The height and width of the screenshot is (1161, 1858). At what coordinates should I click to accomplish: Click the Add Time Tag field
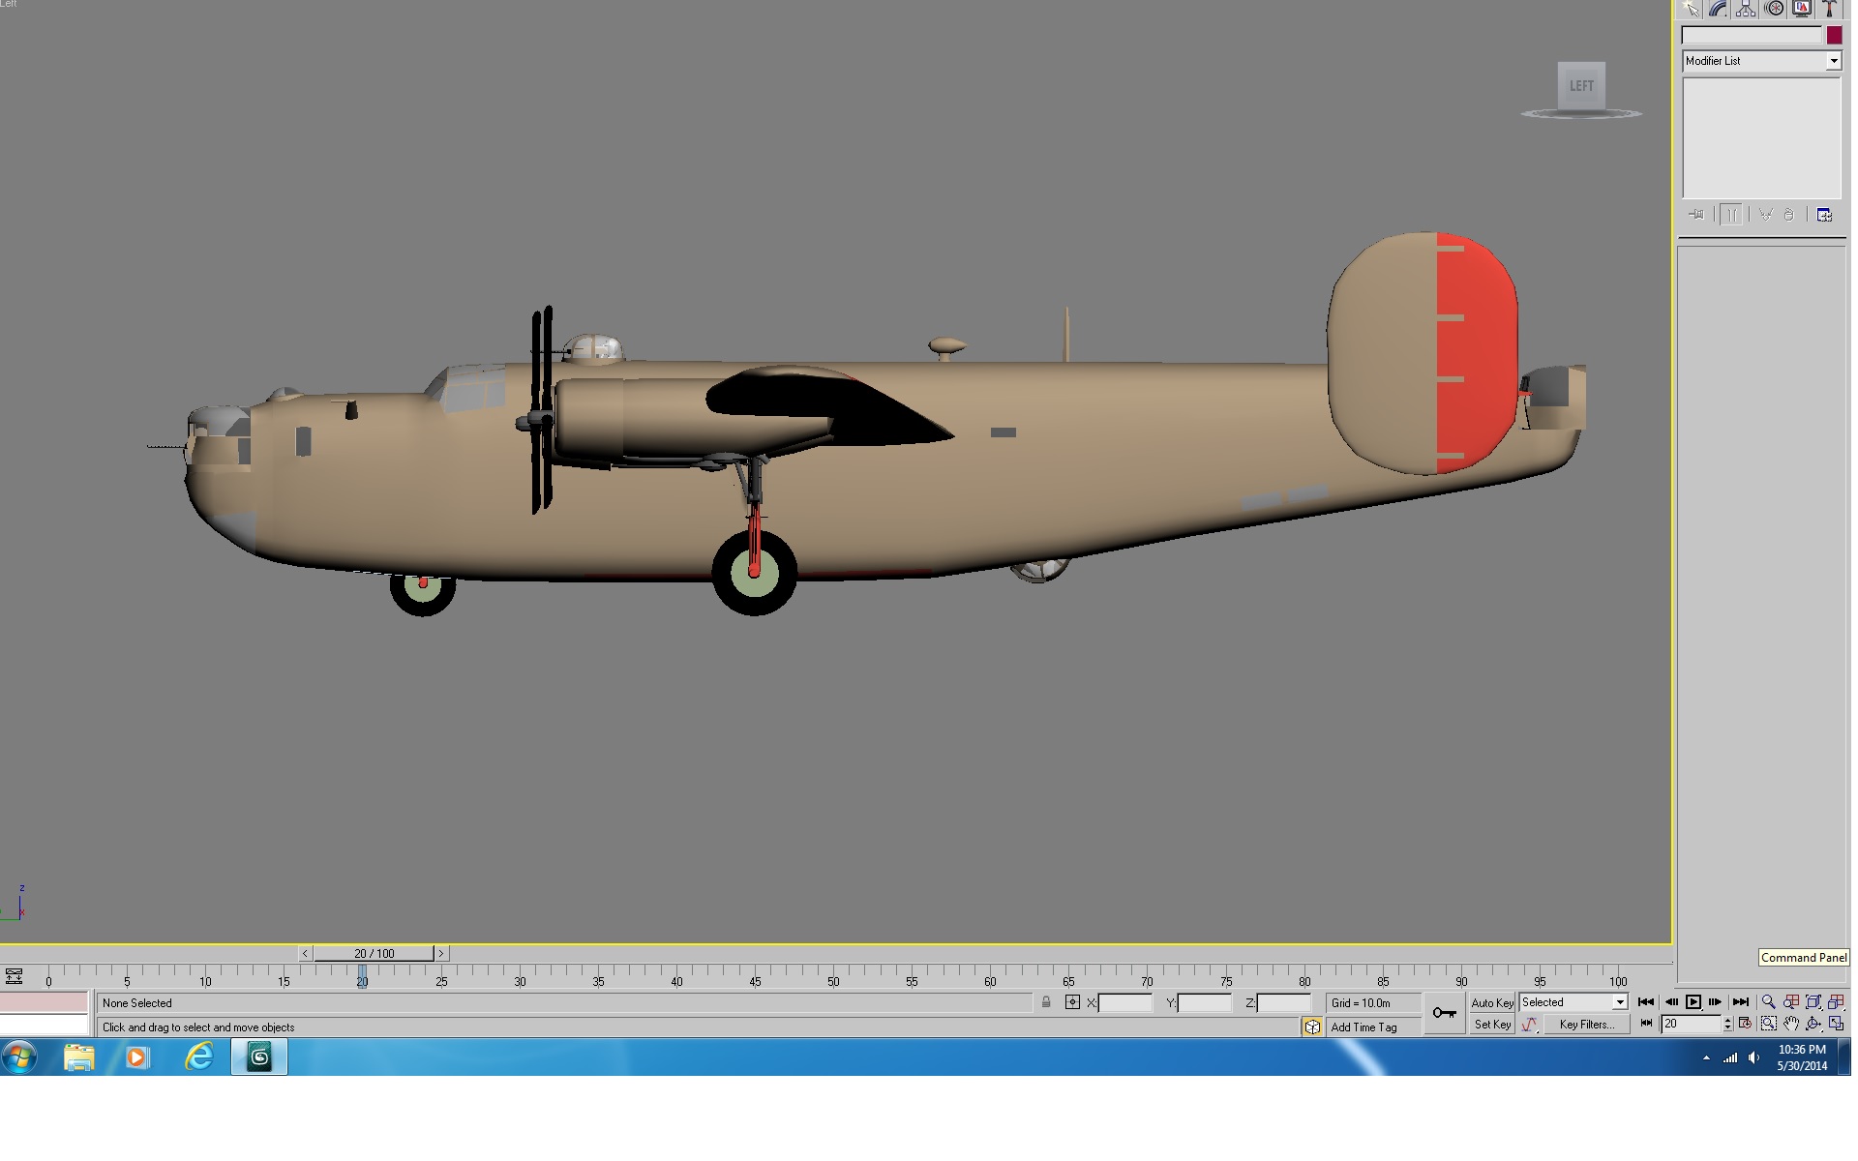[x=1372, y=1027]
